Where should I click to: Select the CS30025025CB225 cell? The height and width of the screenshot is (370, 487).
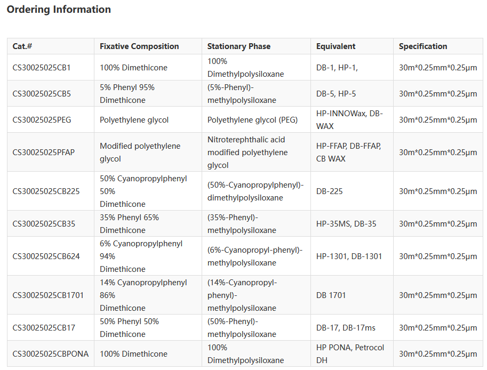[46, 191]
